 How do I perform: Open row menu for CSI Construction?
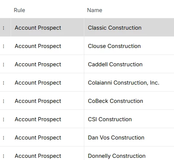coord(4,119)
